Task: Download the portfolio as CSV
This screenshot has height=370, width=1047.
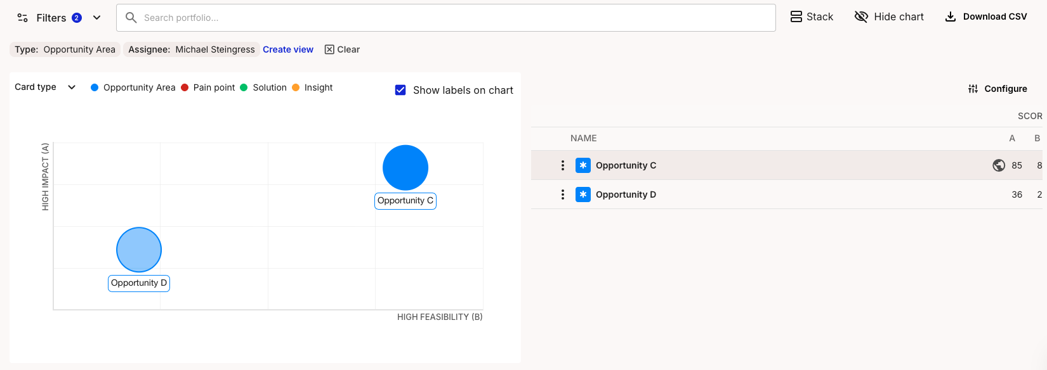Action: pos(986,17)
